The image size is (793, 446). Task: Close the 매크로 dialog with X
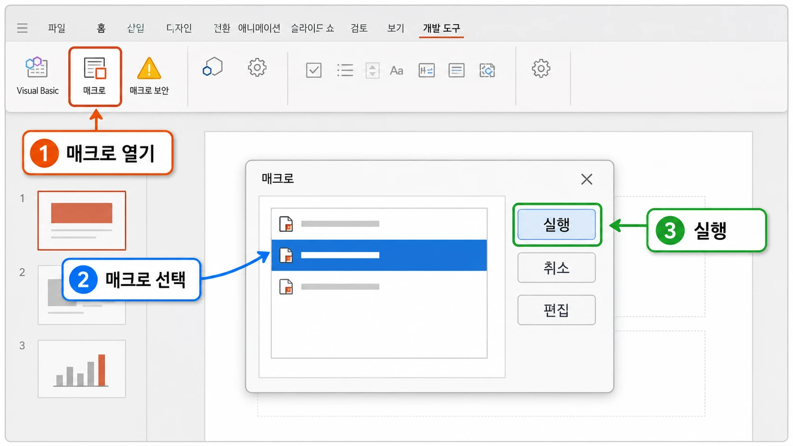click(587, 179)
